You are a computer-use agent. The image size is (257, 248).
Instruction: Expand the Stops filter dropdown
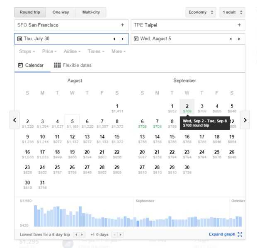[27, 51]
